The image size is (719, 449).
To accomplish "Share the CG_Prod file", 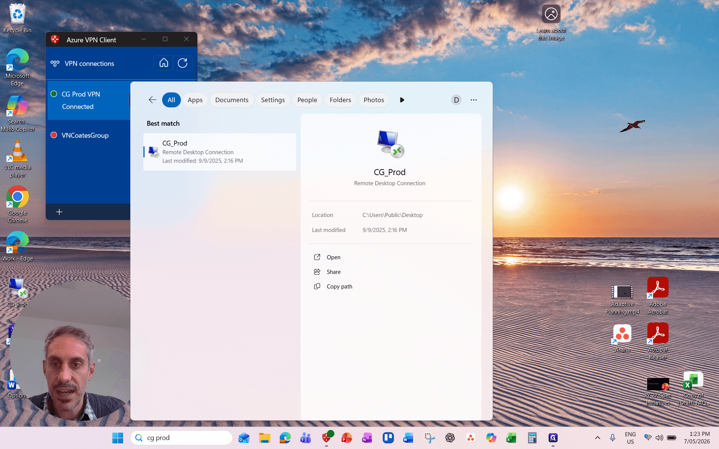I will coord(333,272).
